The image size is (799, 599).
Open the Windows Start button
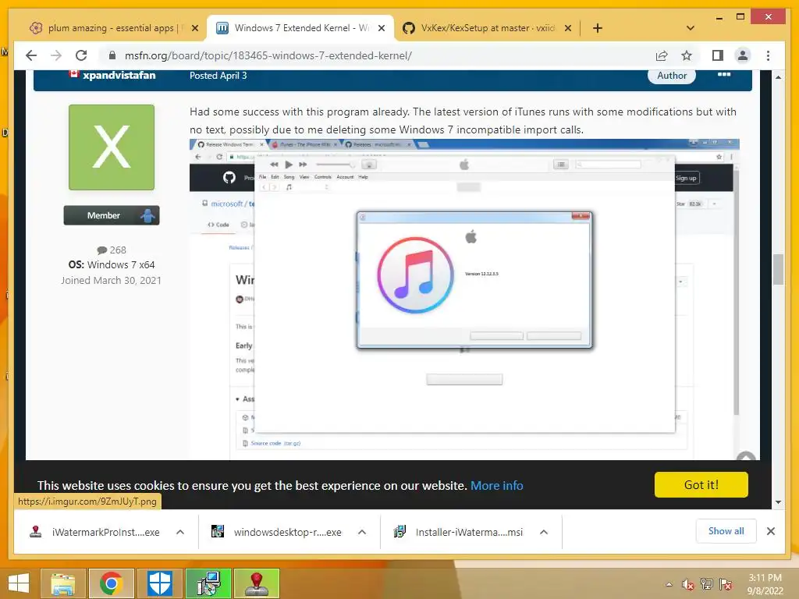[x=19, y=583]
